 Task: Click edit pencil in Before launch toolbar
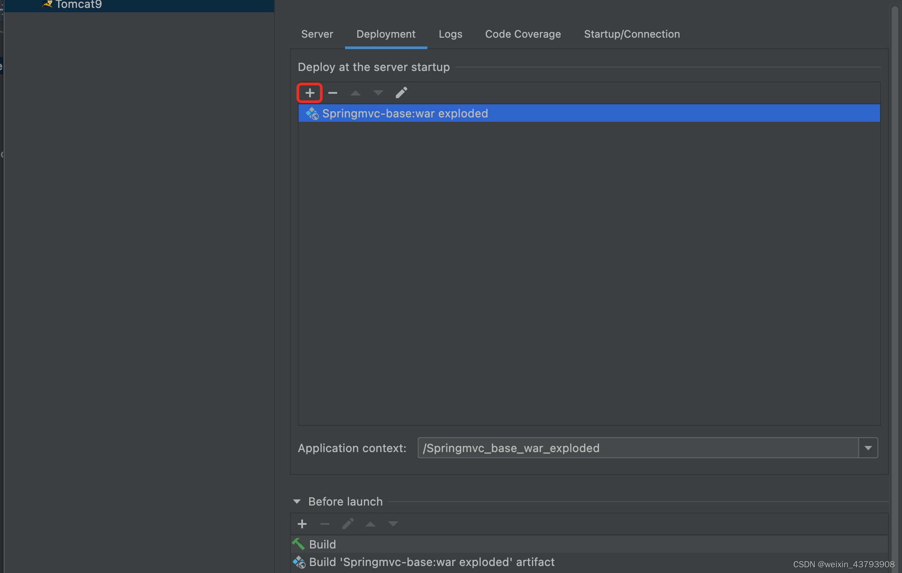348,524
